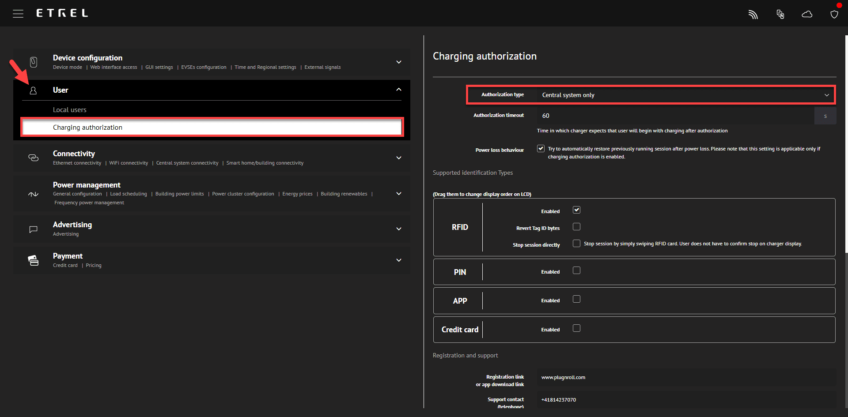Go to Smart home/building connectivity link
Image resolution: width=848 pixels, height=417 pixels.
[265, 163]
